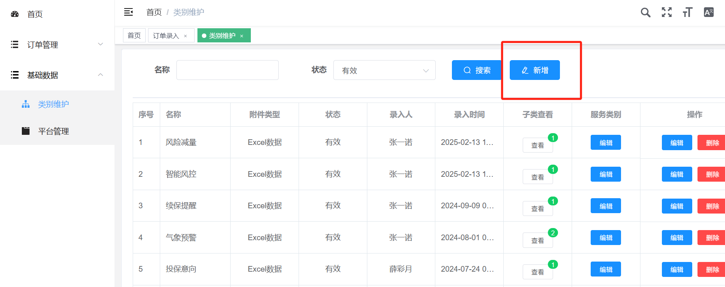Open the header search magnifier icon

[x=646, y=13]
